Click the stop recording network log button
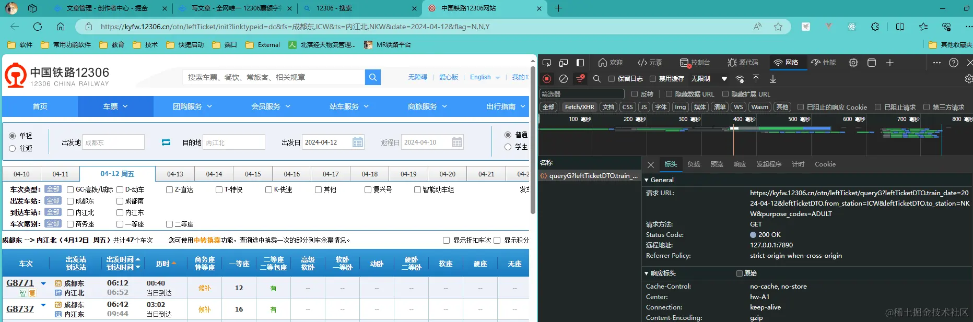This screenshot has height=322, width=973. 547,79
